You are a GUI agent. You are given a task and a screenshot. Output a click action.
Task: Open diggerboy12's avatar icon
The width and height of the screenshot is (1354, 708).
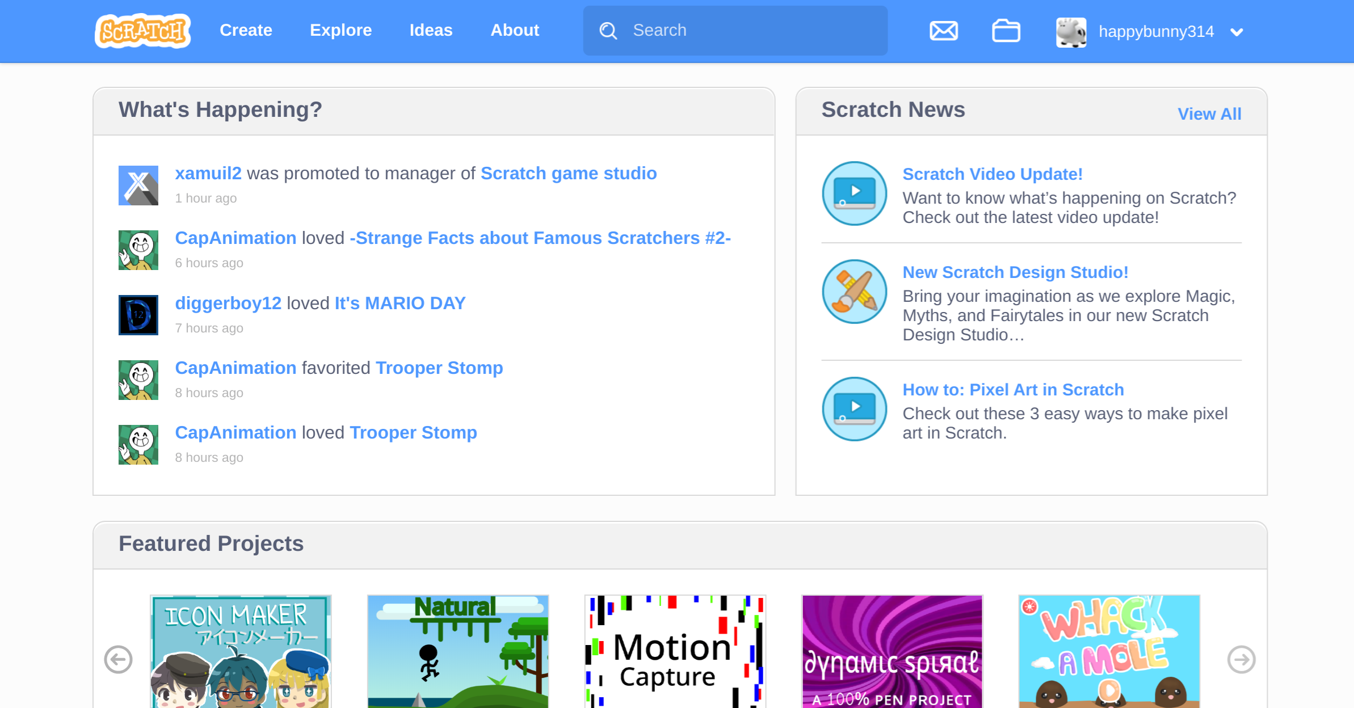(138, 315)
